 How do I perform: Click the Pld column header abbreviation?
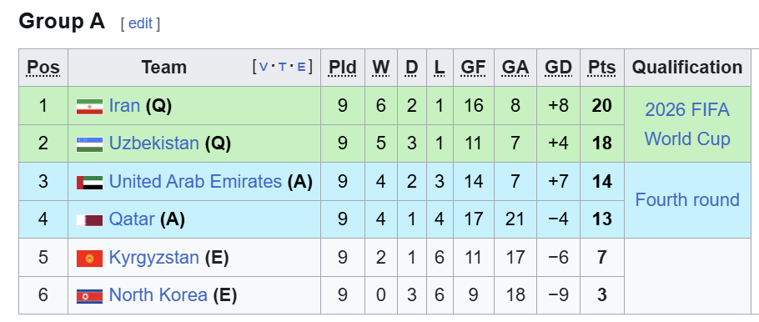(x=342, y=68)
